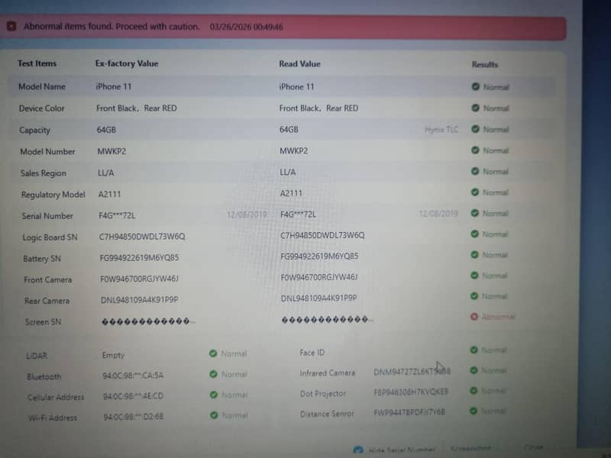
Task: Click the Normal status icon for Model Name
Action: pyautogui.click(x=475, y=87)
